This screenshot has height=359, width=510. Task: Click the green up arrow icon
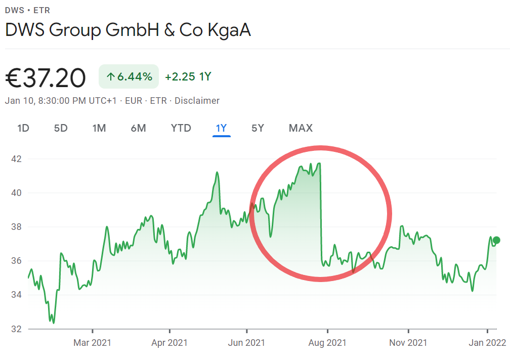tap(111, 77)
